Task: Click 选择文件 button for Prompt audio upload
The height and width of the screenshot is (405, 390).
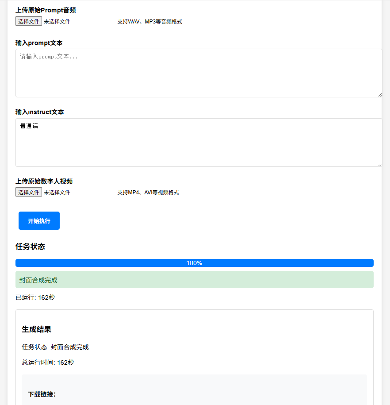Action: (x=29, y=21)
